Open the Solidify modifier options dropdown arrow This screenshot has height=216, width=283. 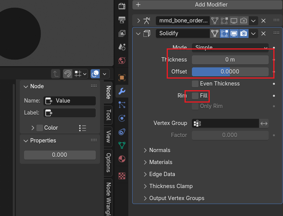point(254,33)
